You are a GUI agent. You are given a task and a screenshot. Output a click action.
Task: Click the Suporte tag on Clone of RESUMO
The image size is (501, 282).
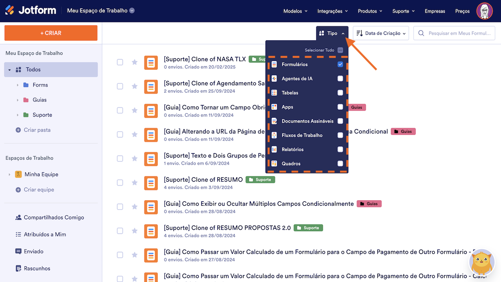[x=260, y=180]
